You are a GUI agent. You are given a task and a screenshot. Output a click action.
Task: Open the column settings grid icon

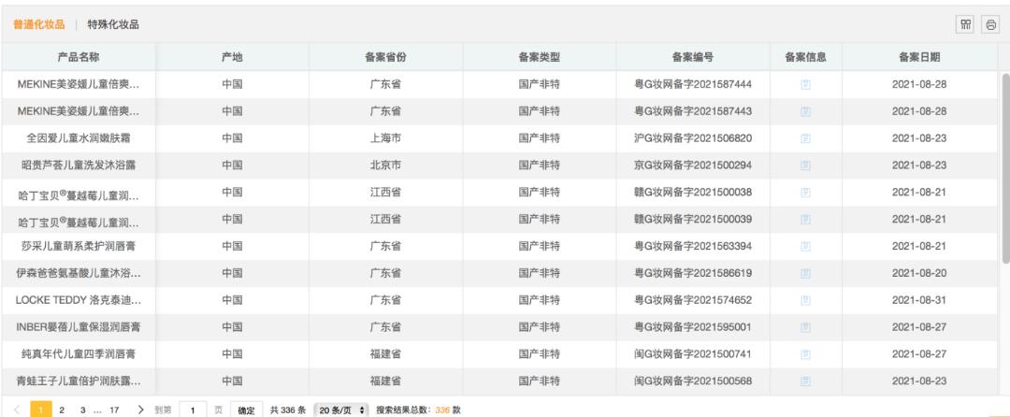point(965,25)
